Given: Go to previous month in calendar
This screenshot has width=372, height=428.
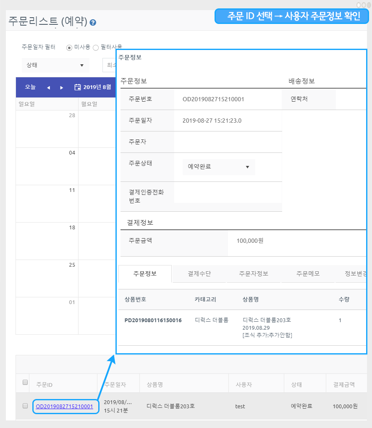Looking at the screenshot, I should click(49, 87).
